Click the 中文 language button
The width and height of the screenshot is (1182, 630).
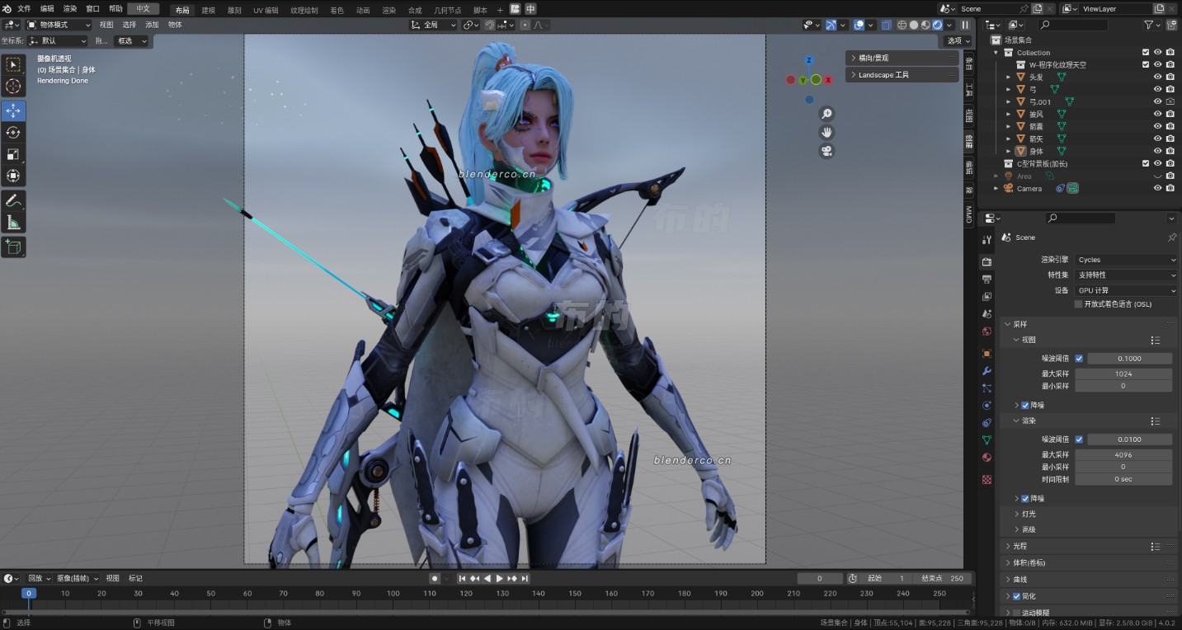(x=144, y=9)
